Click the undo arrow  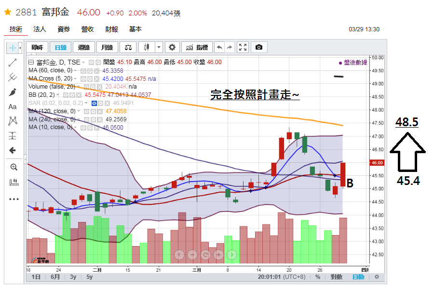pyautogui.click(x=219, y=47)
